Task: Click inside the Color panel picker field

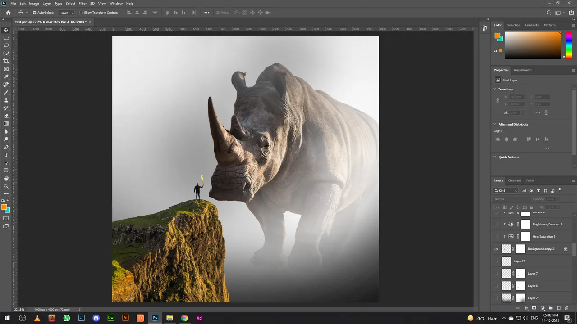Action: [532, 45]
